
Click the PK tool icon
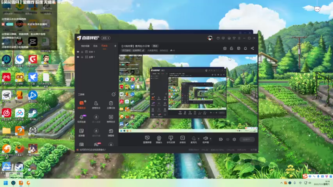(96, 145)
